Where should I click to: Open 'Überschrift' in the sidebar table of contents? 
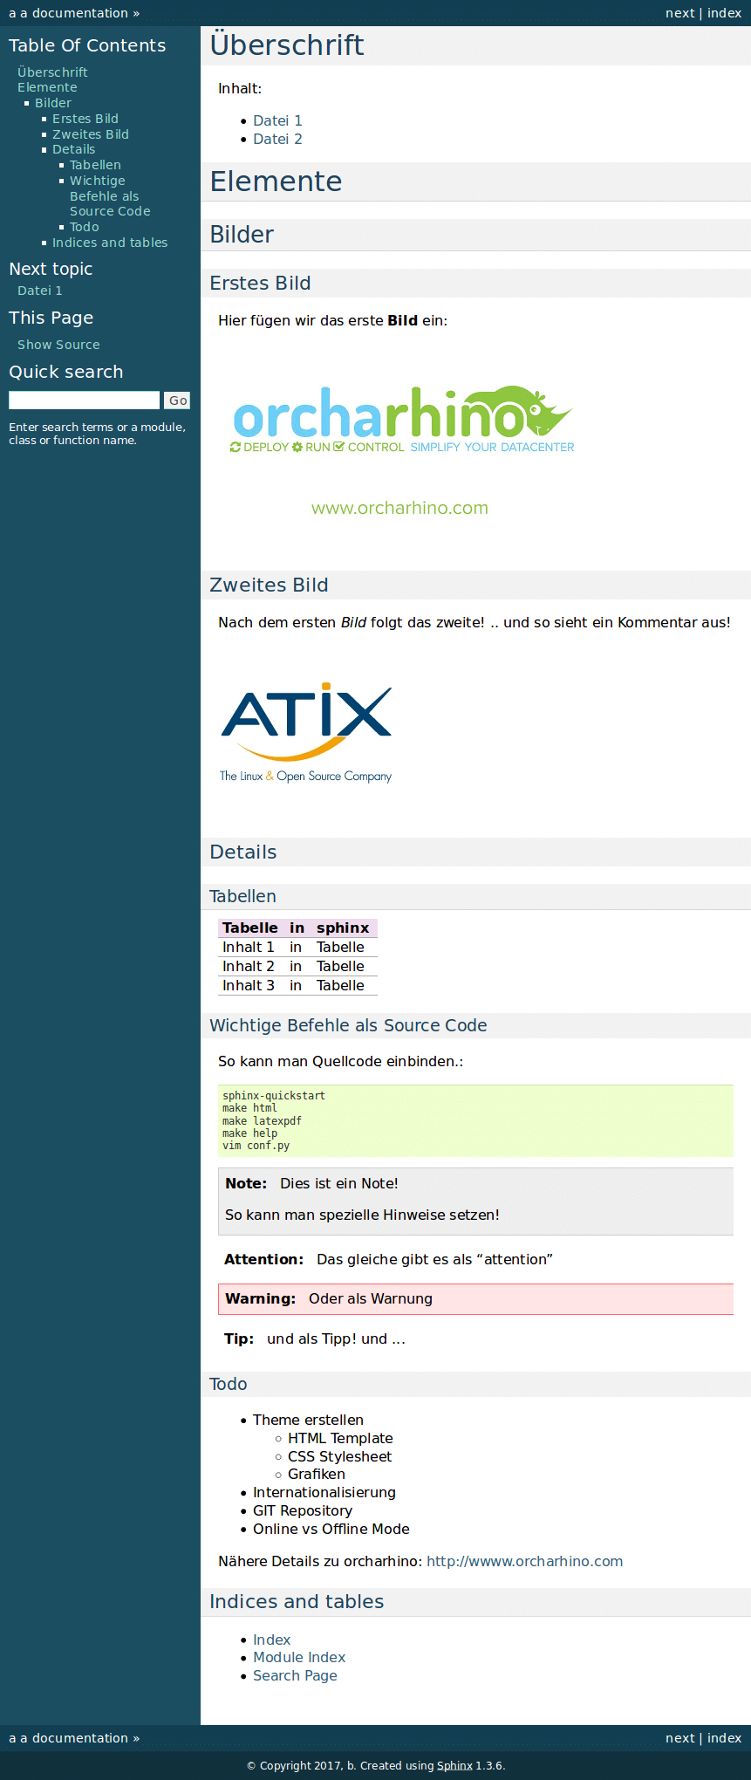tap(52, 72)
